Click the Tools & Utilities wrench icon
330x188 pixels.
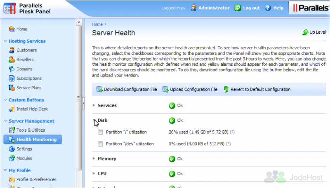pos(12,130)
